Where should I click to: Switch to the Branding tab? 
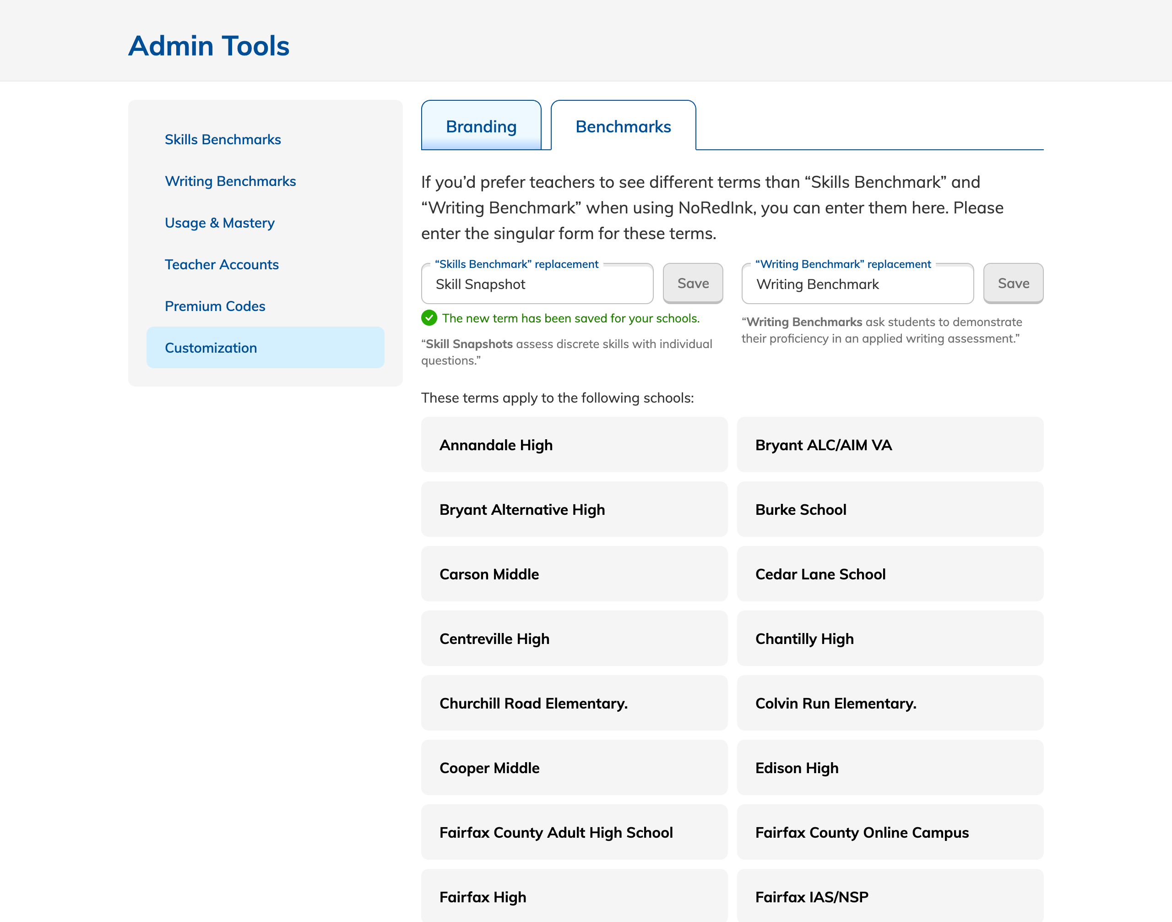481,126
